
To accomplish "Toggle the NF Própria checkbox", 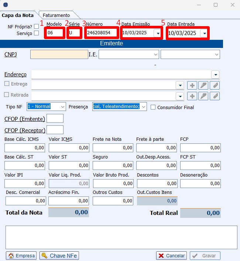I will (x=36, y=27).
